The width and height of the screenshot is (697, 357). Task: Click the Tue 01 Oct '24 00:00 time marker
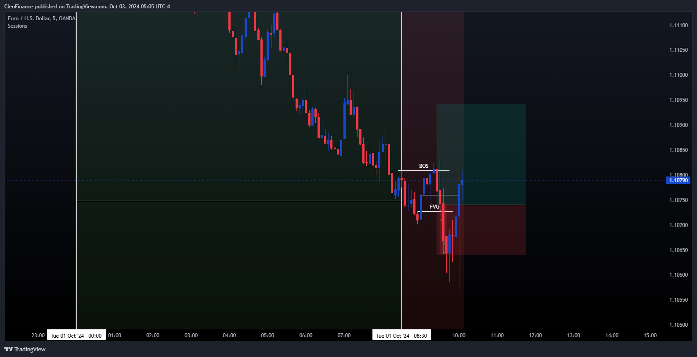pyautogui.click(x=76, y=335)
